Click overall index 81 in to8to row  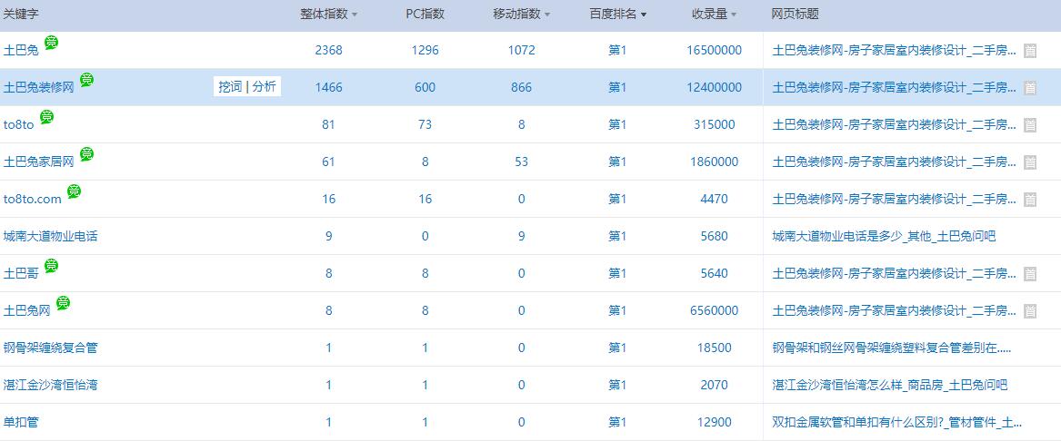point(329,125)
